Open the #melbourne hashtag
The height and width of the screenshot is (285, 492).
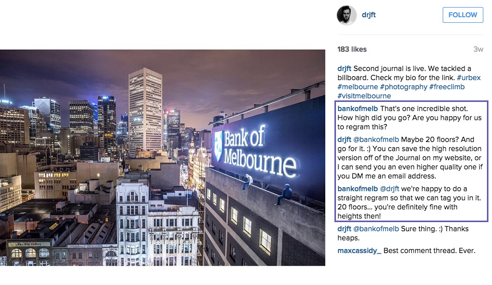point(358,87)
